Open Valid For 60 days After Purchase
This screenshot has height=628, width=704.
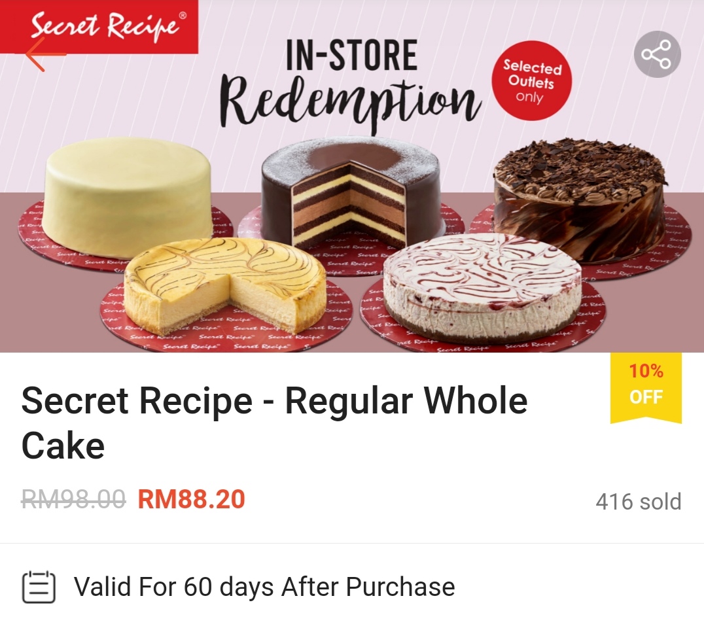pyautogui.click(x=264, y=587)
